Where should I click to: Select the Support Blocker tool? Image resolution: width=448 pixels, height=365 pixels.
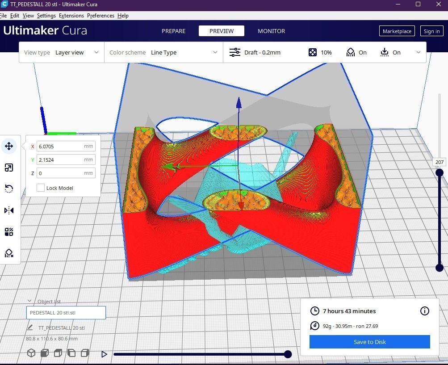(x=9, y=253)
